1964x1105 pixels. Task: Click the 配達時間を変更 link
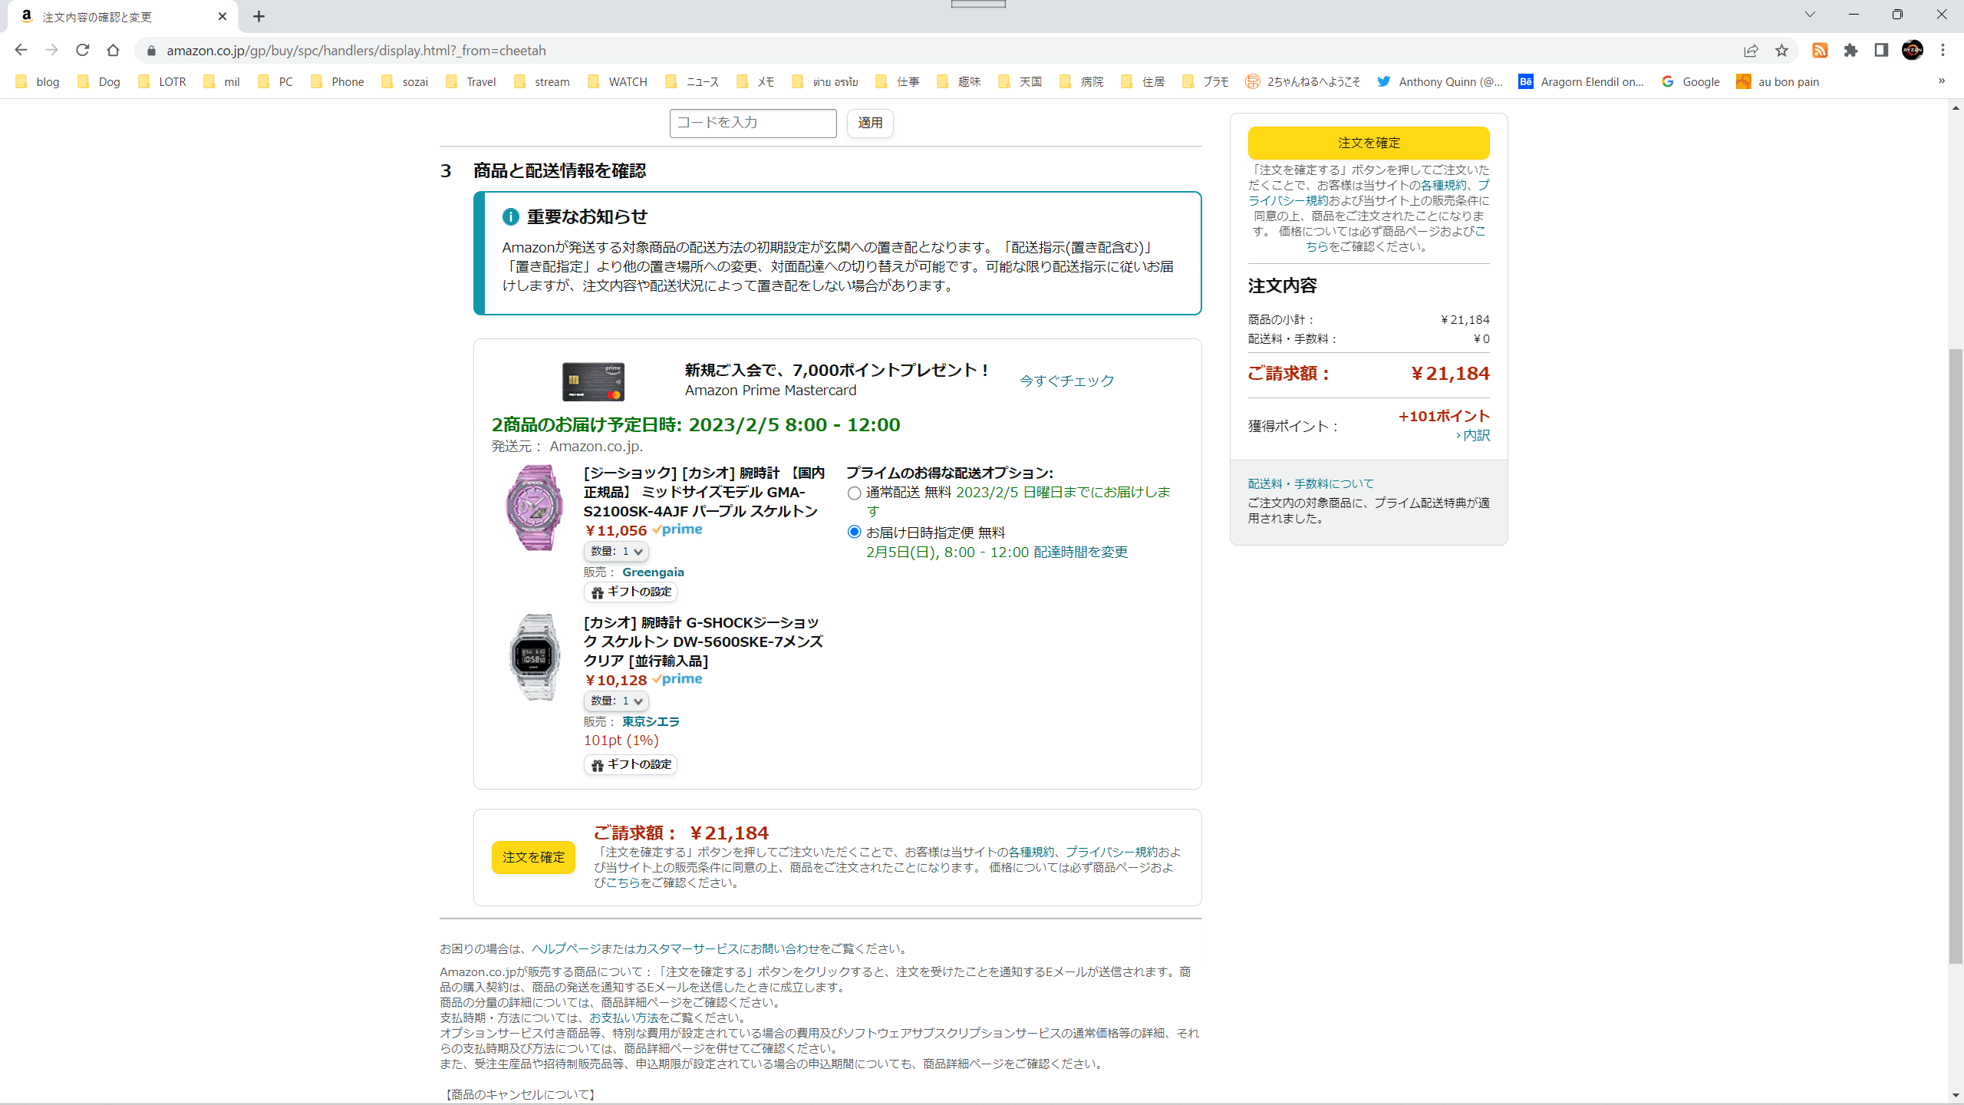tap(1080, 552)
